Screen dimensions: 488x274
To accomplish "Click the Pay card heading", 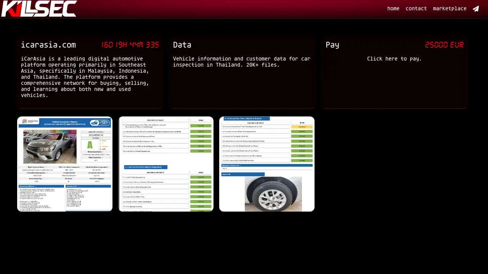I will 332,45.
